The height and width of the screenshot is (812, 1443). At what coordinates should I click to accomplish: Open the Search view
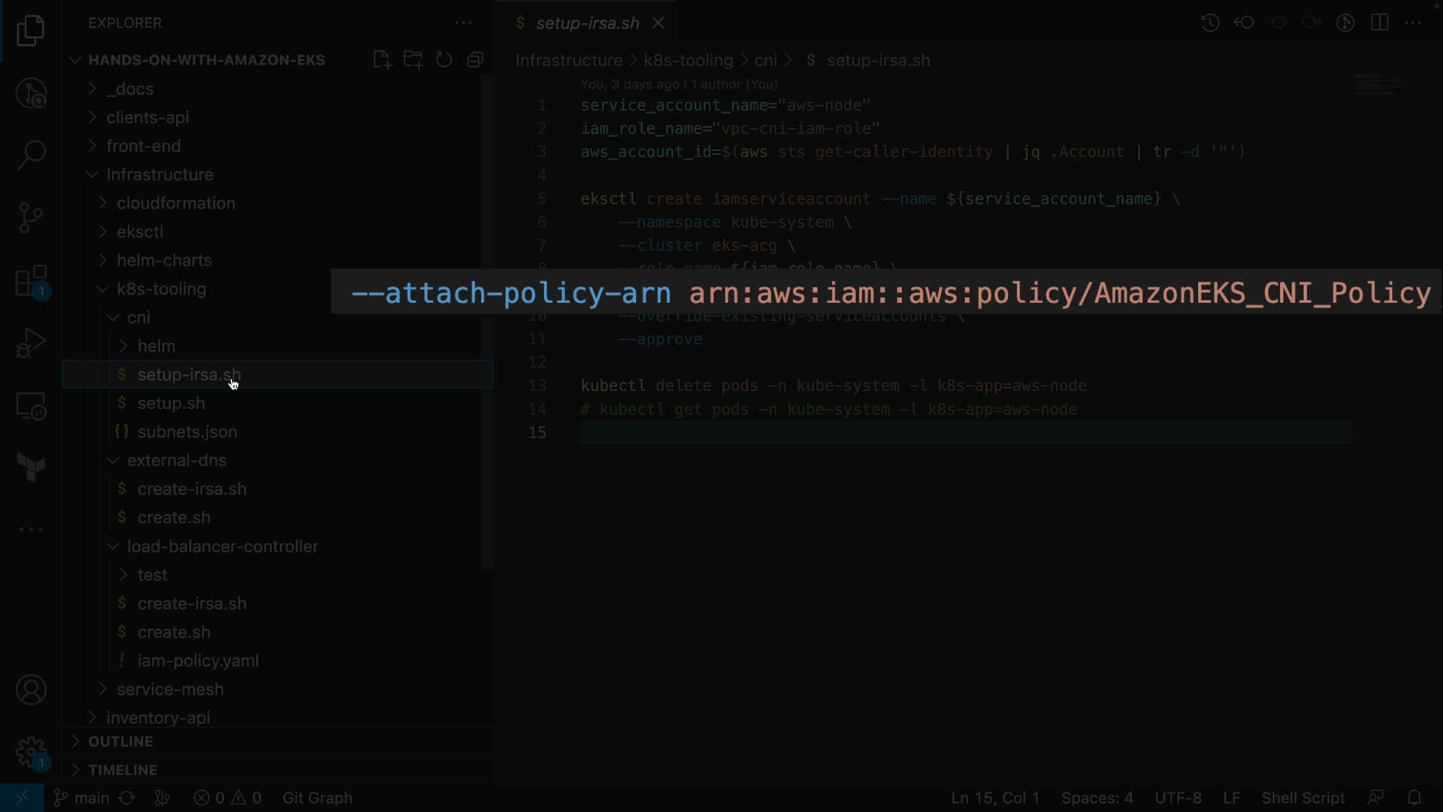[31, 155]
